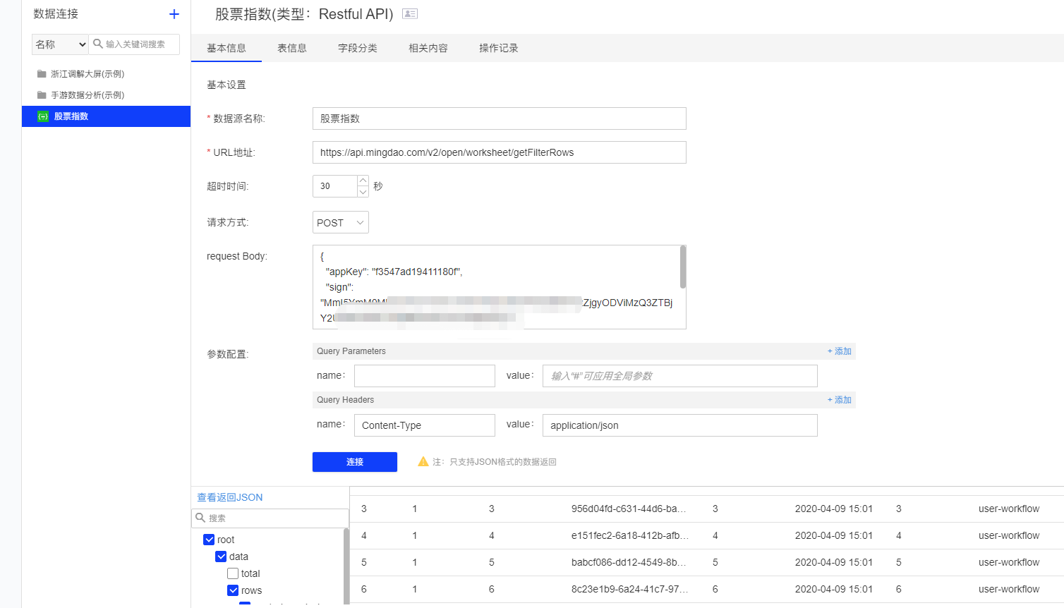
Task: Open the 查看返回JSON link
Action: pyautogui.click(x=229, y=497)
